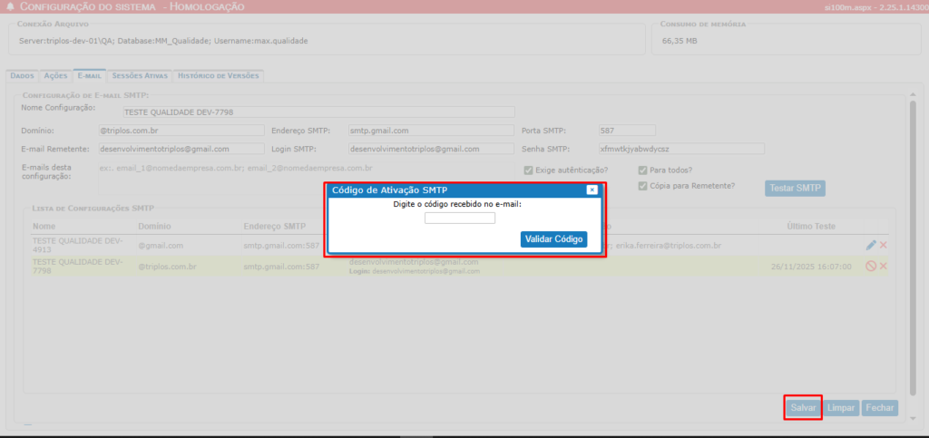Viewport: 929px width, 438px height.
Task: Click the prohibited circle icon on DEV-7798 row
Action: (871, 266)
